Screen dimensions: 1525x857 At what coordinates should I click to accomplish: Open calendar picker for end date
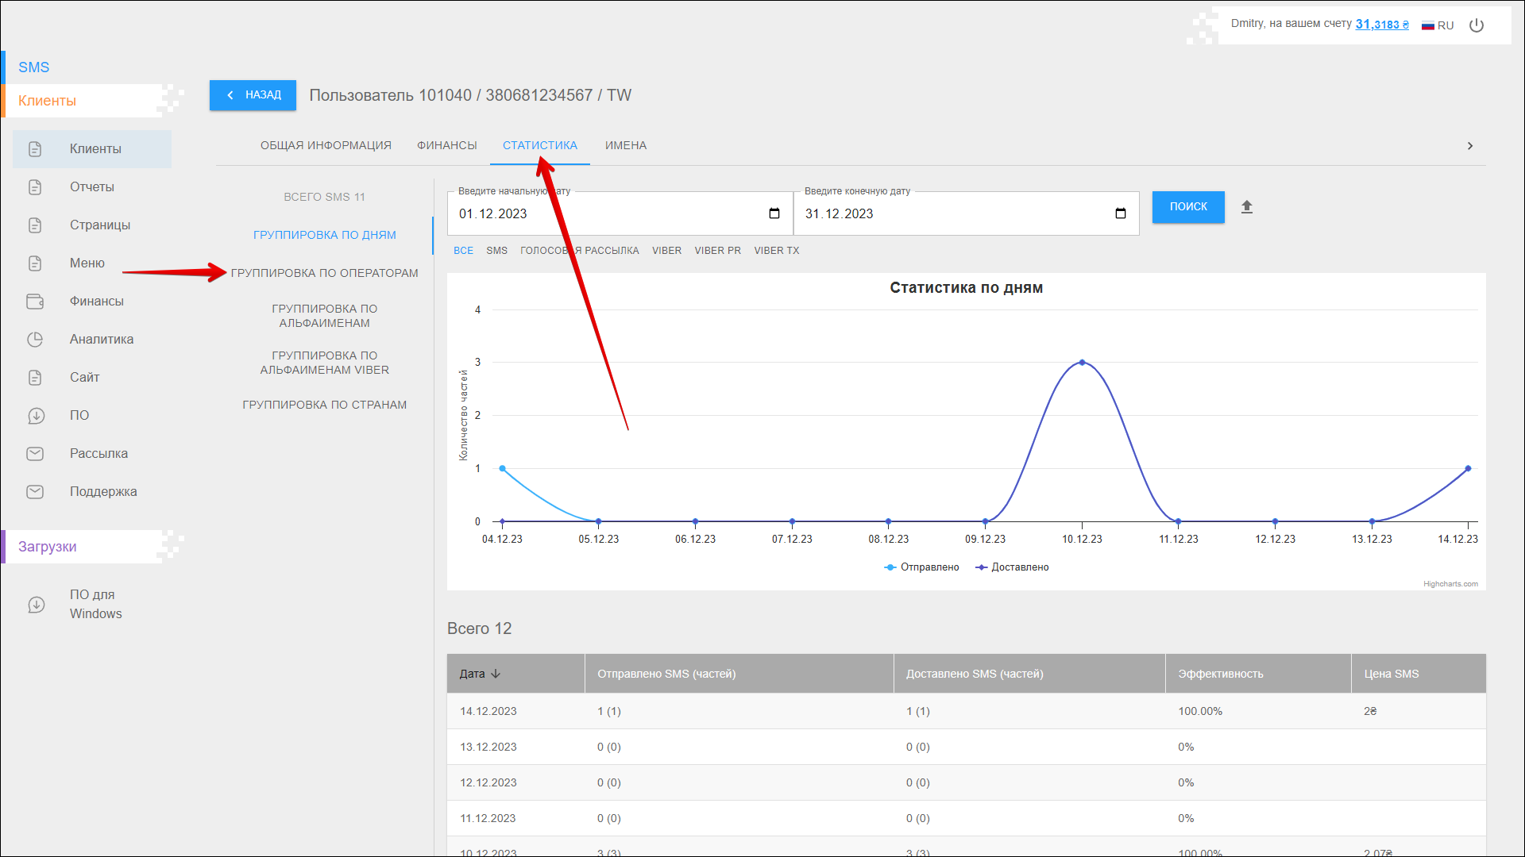point(1121,213)
